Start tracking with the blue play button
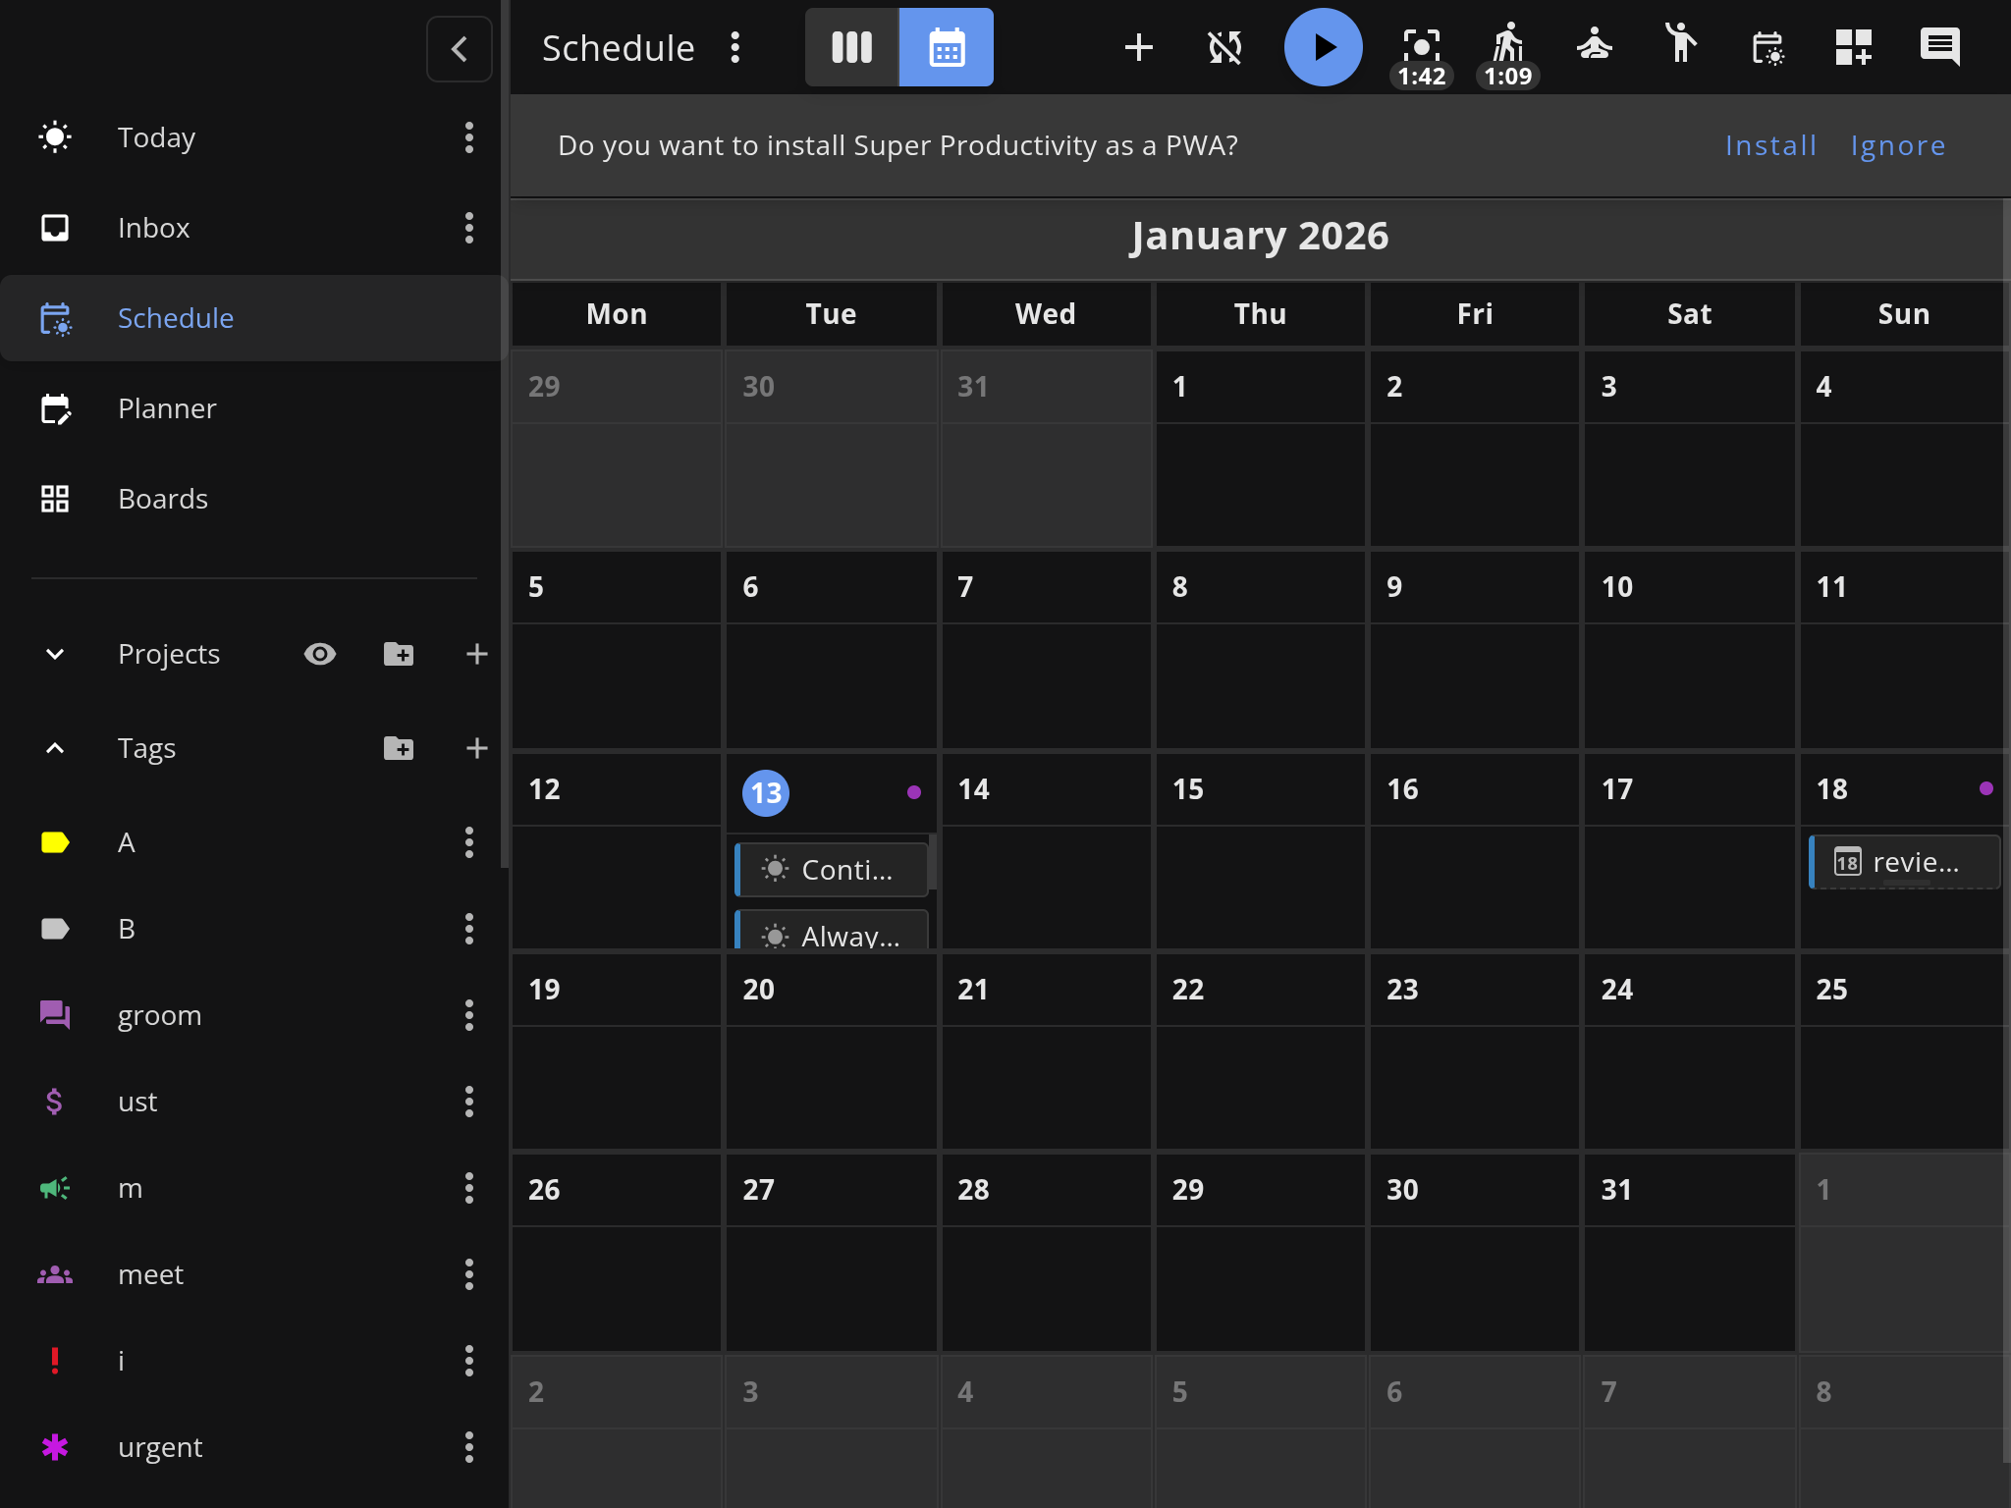2011x1508 pixels. pyautogui.click(x=1322, y=46)
